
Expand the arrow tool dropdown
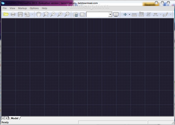(x=129, y=15)
